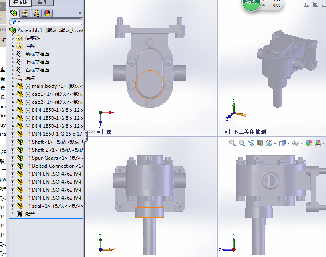Open the ConfigurationManager tab icon

36,13
